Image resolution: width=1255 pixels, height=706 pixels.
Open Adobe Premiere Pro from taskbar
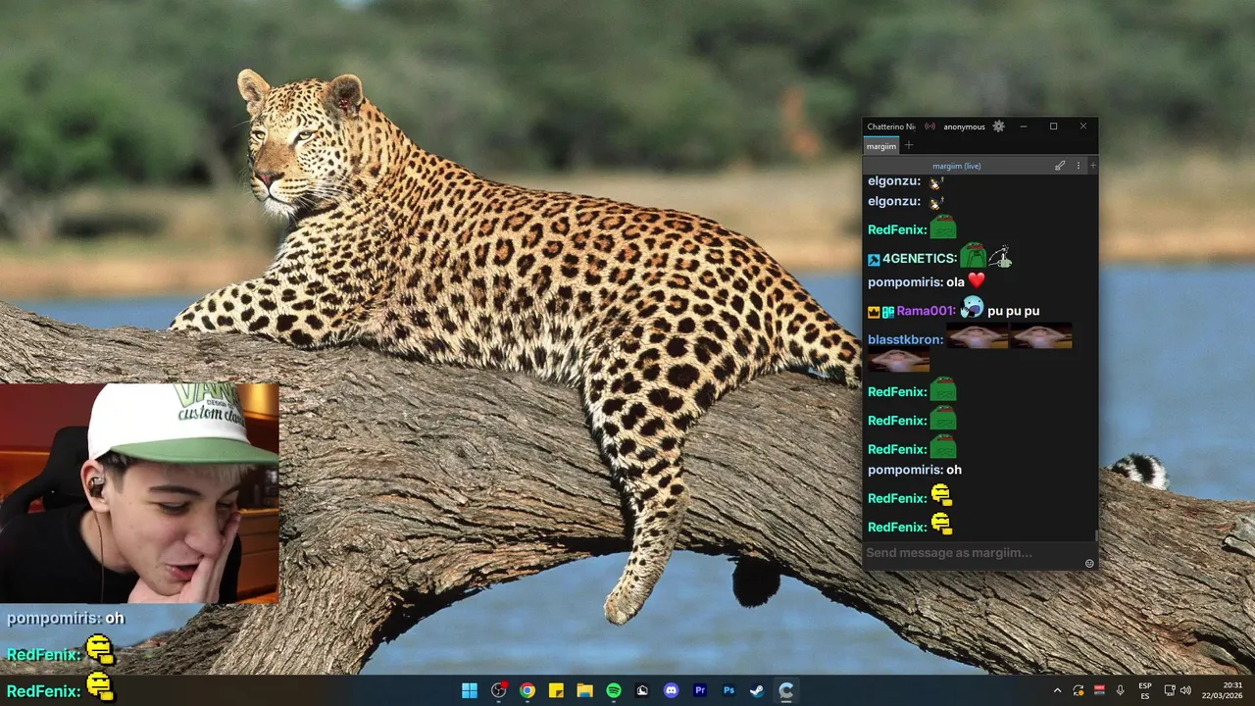[x=700, y=690]
